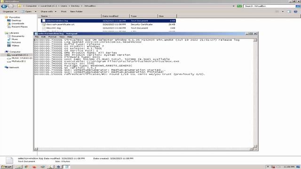Open Desktop in the Favorites list
This screenshot has height=169, width=301.
[16, 20]
